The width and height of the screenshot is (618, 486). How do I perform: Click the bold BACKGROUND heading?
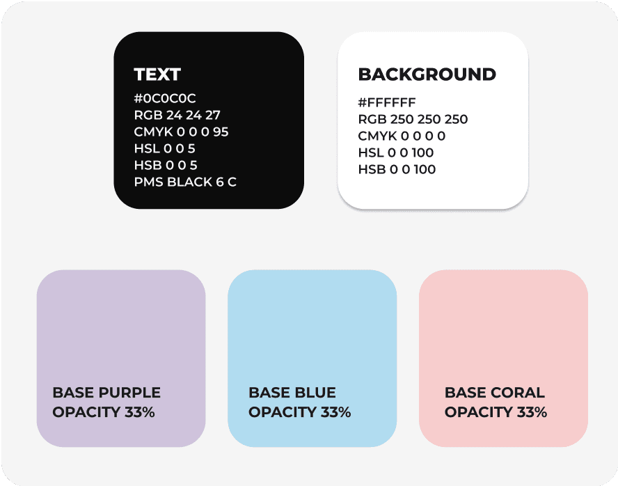point(427,75)
